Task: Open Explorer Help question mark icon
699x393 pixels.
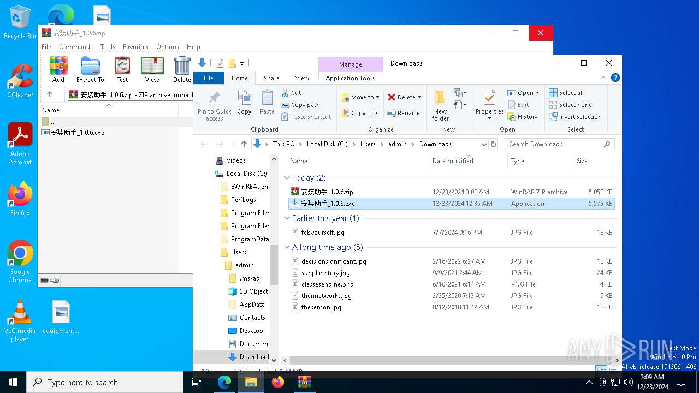Action: click(615, 78)
